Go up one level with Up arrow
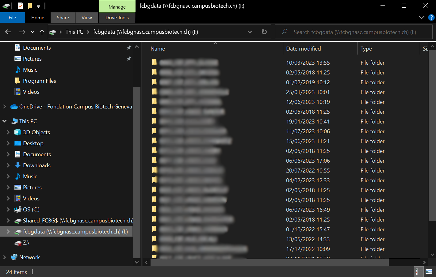Viewport: 436px width, 277px height. coord(42,32)
